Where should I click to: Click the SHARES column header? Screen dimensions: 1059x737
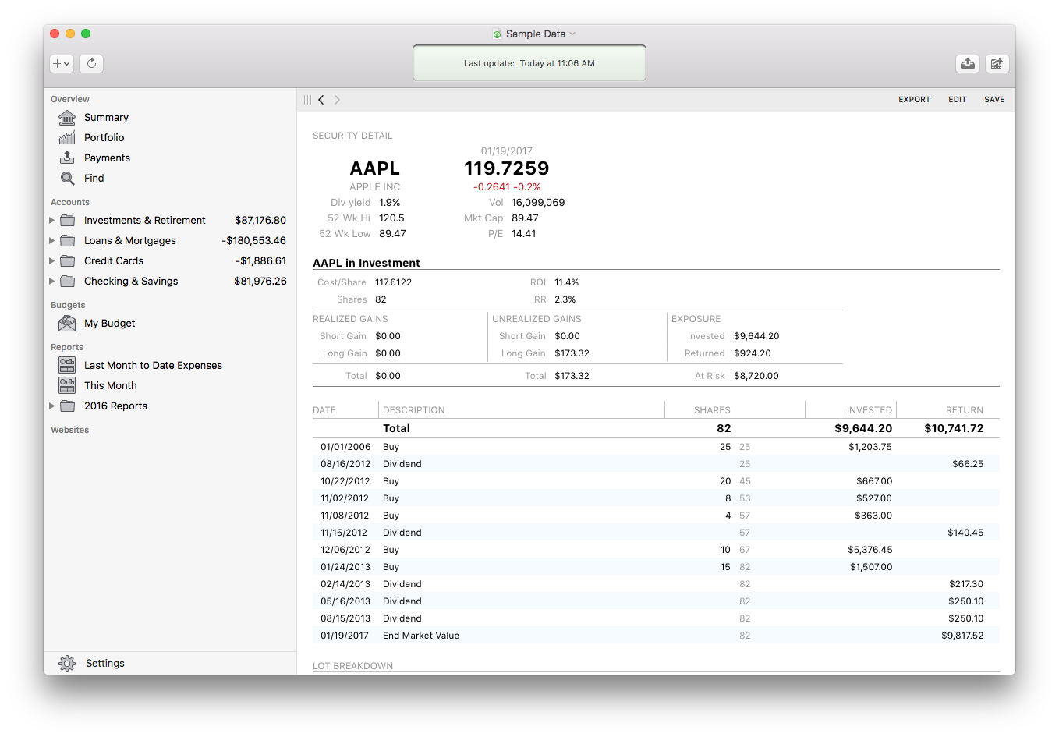[712, 410]
